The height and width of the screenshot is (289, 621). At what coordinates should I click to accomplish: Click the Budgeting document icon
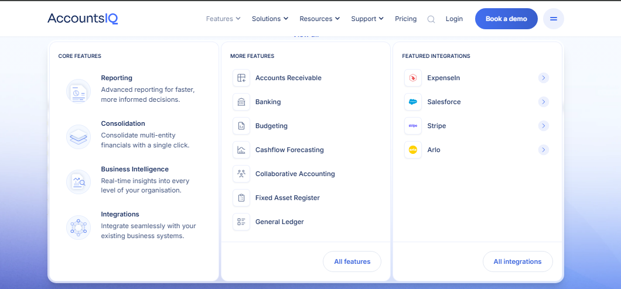click(241, 126)
